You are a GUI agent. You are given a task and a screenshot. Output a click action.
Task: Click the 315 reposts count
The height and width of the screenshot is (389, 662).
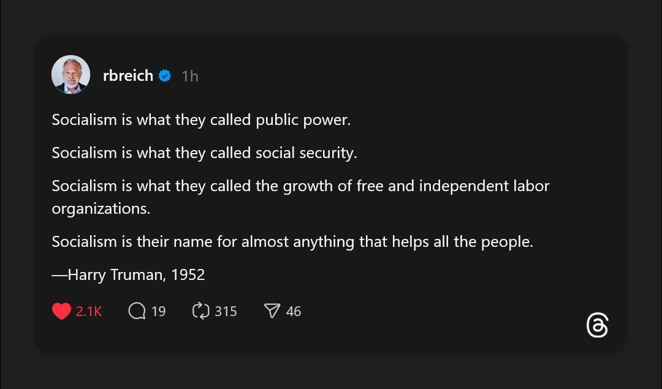tap(226, 311)
